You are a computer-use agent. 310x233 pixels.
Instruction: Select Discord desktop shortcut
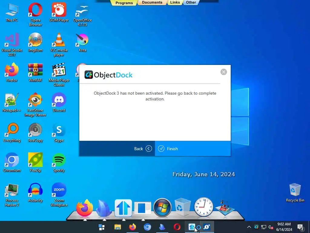pos(59,103)
